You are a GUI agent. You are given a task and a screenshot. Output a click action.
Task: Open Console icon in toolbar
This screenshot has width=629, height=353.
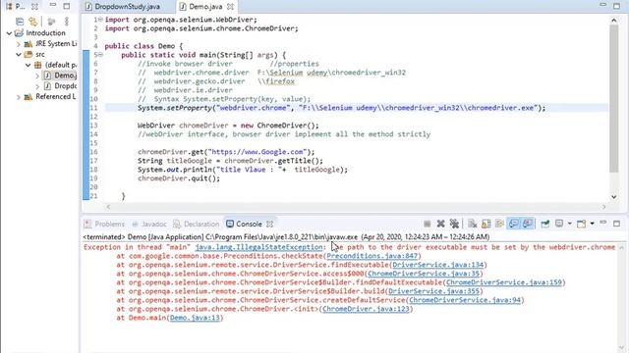[x=581, y=224]
